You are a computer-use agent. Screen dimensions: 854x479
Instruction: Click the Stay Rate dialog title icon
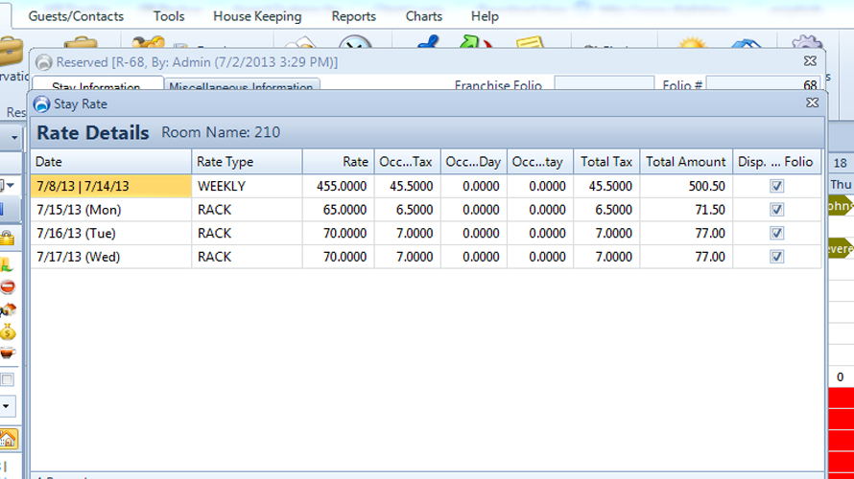[x=41, y=103]
